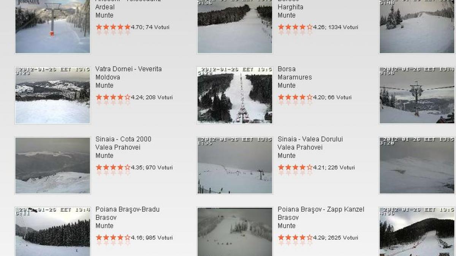Click the Sinaia - Cota 2000 title link
The image size is (456, 256).
pyautogui.click(x=123, y=139)
